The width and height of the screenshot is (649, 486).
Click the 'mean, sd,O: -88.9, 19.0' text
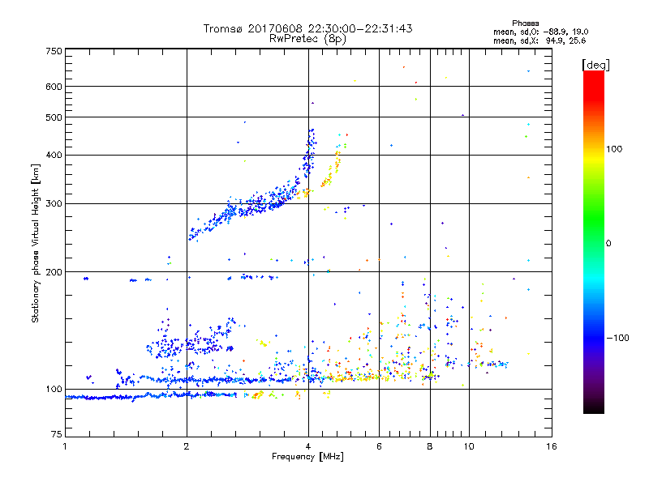pyautogui.click(x=540, y=32)
